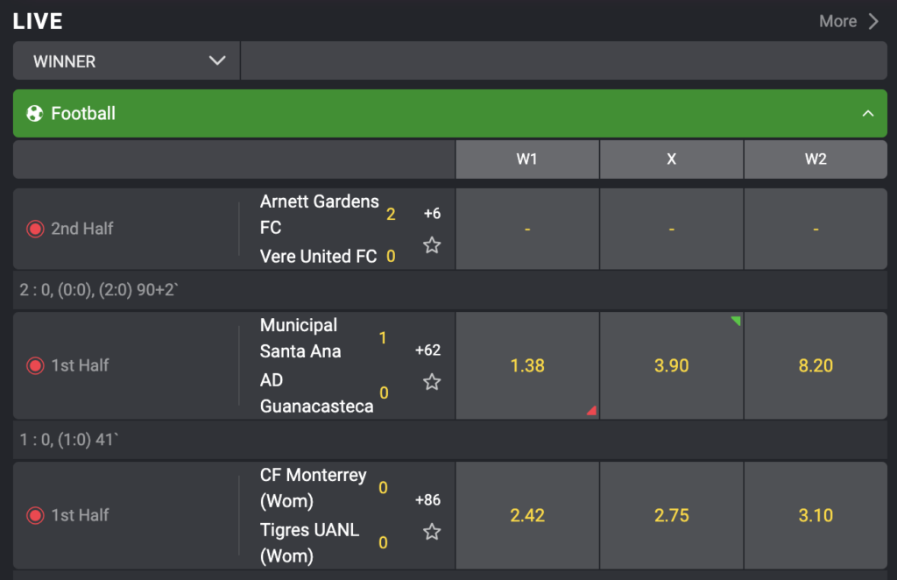Click the LIVE section header
The width and height of the screenshot is (897, 580).
pyautogui.click(x=38, y=21)
